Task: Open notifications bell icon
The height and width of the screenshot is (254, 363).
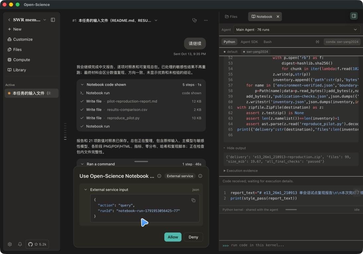Action: pos(20,244)
